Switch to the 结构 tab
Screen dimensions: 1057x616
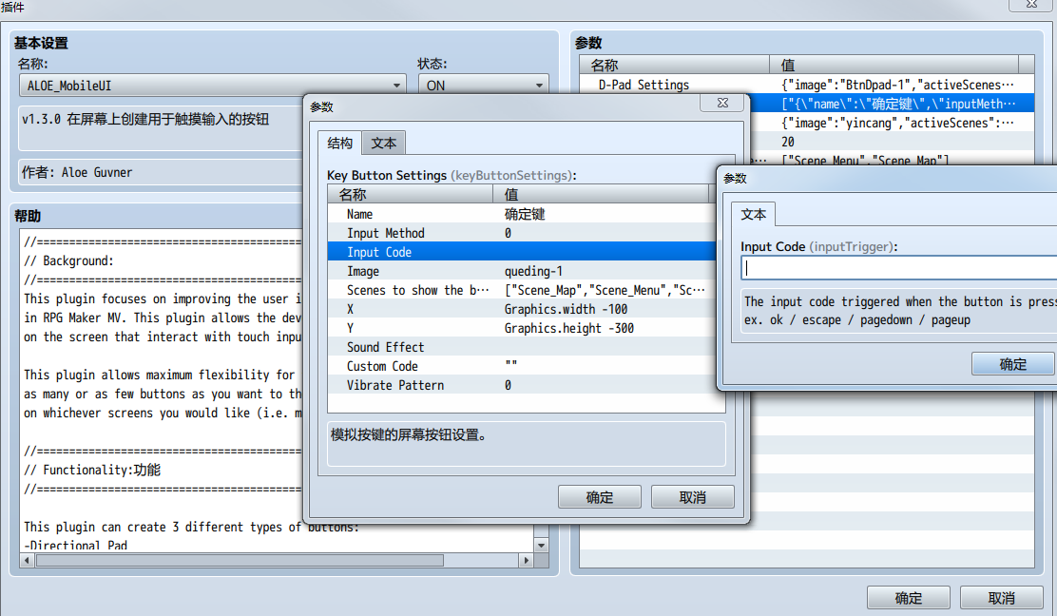pyautogui.click(x=339, y=143)
